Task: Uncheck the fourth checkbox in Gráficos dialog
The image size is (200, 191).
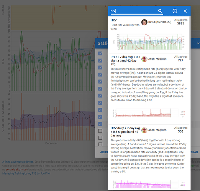Action: pos(100,74)
